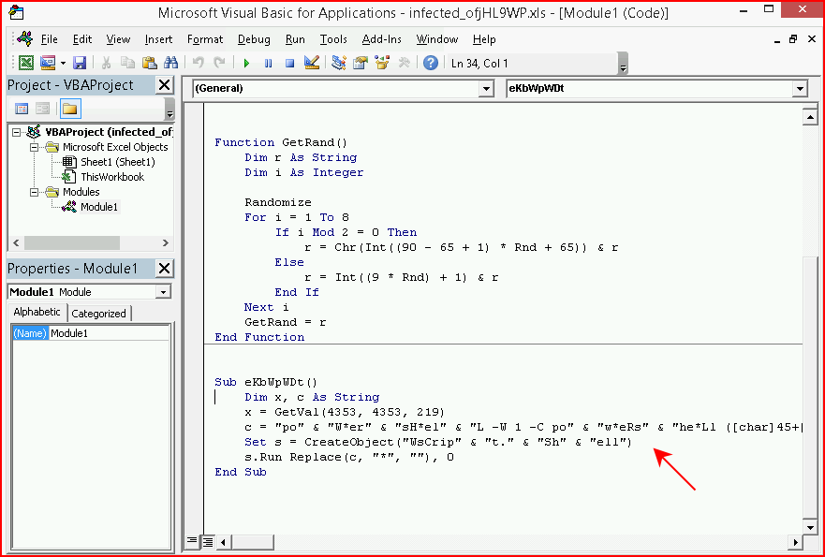This screenshot has height=557, width=825.
Task: Click the Undo arrow icon
Action: [199, 63]
